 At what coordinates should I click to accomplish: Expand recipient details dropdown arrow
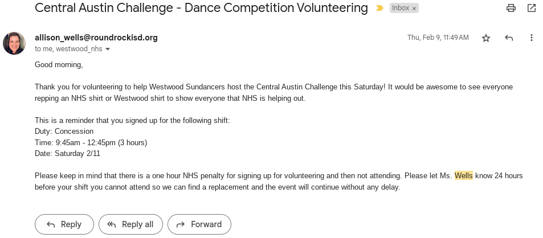pyautogui.click(x=108, y=50)
